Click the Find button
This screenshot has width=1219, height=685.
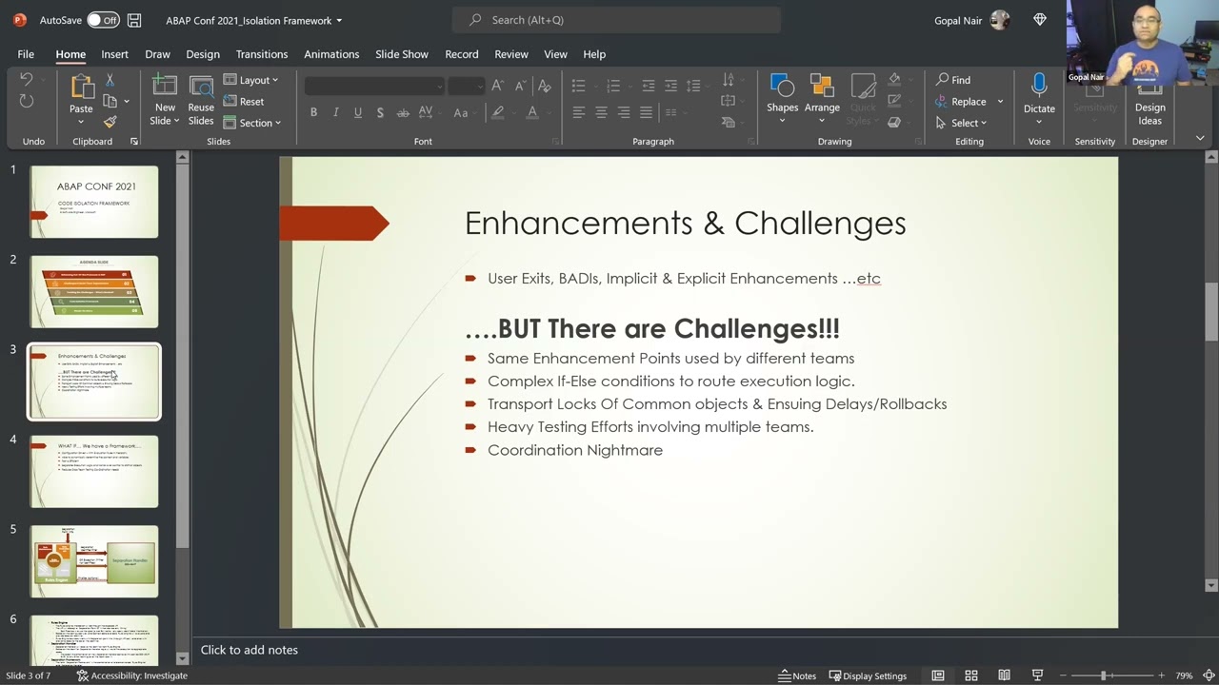pyautogui.click(x=953, y=80)
